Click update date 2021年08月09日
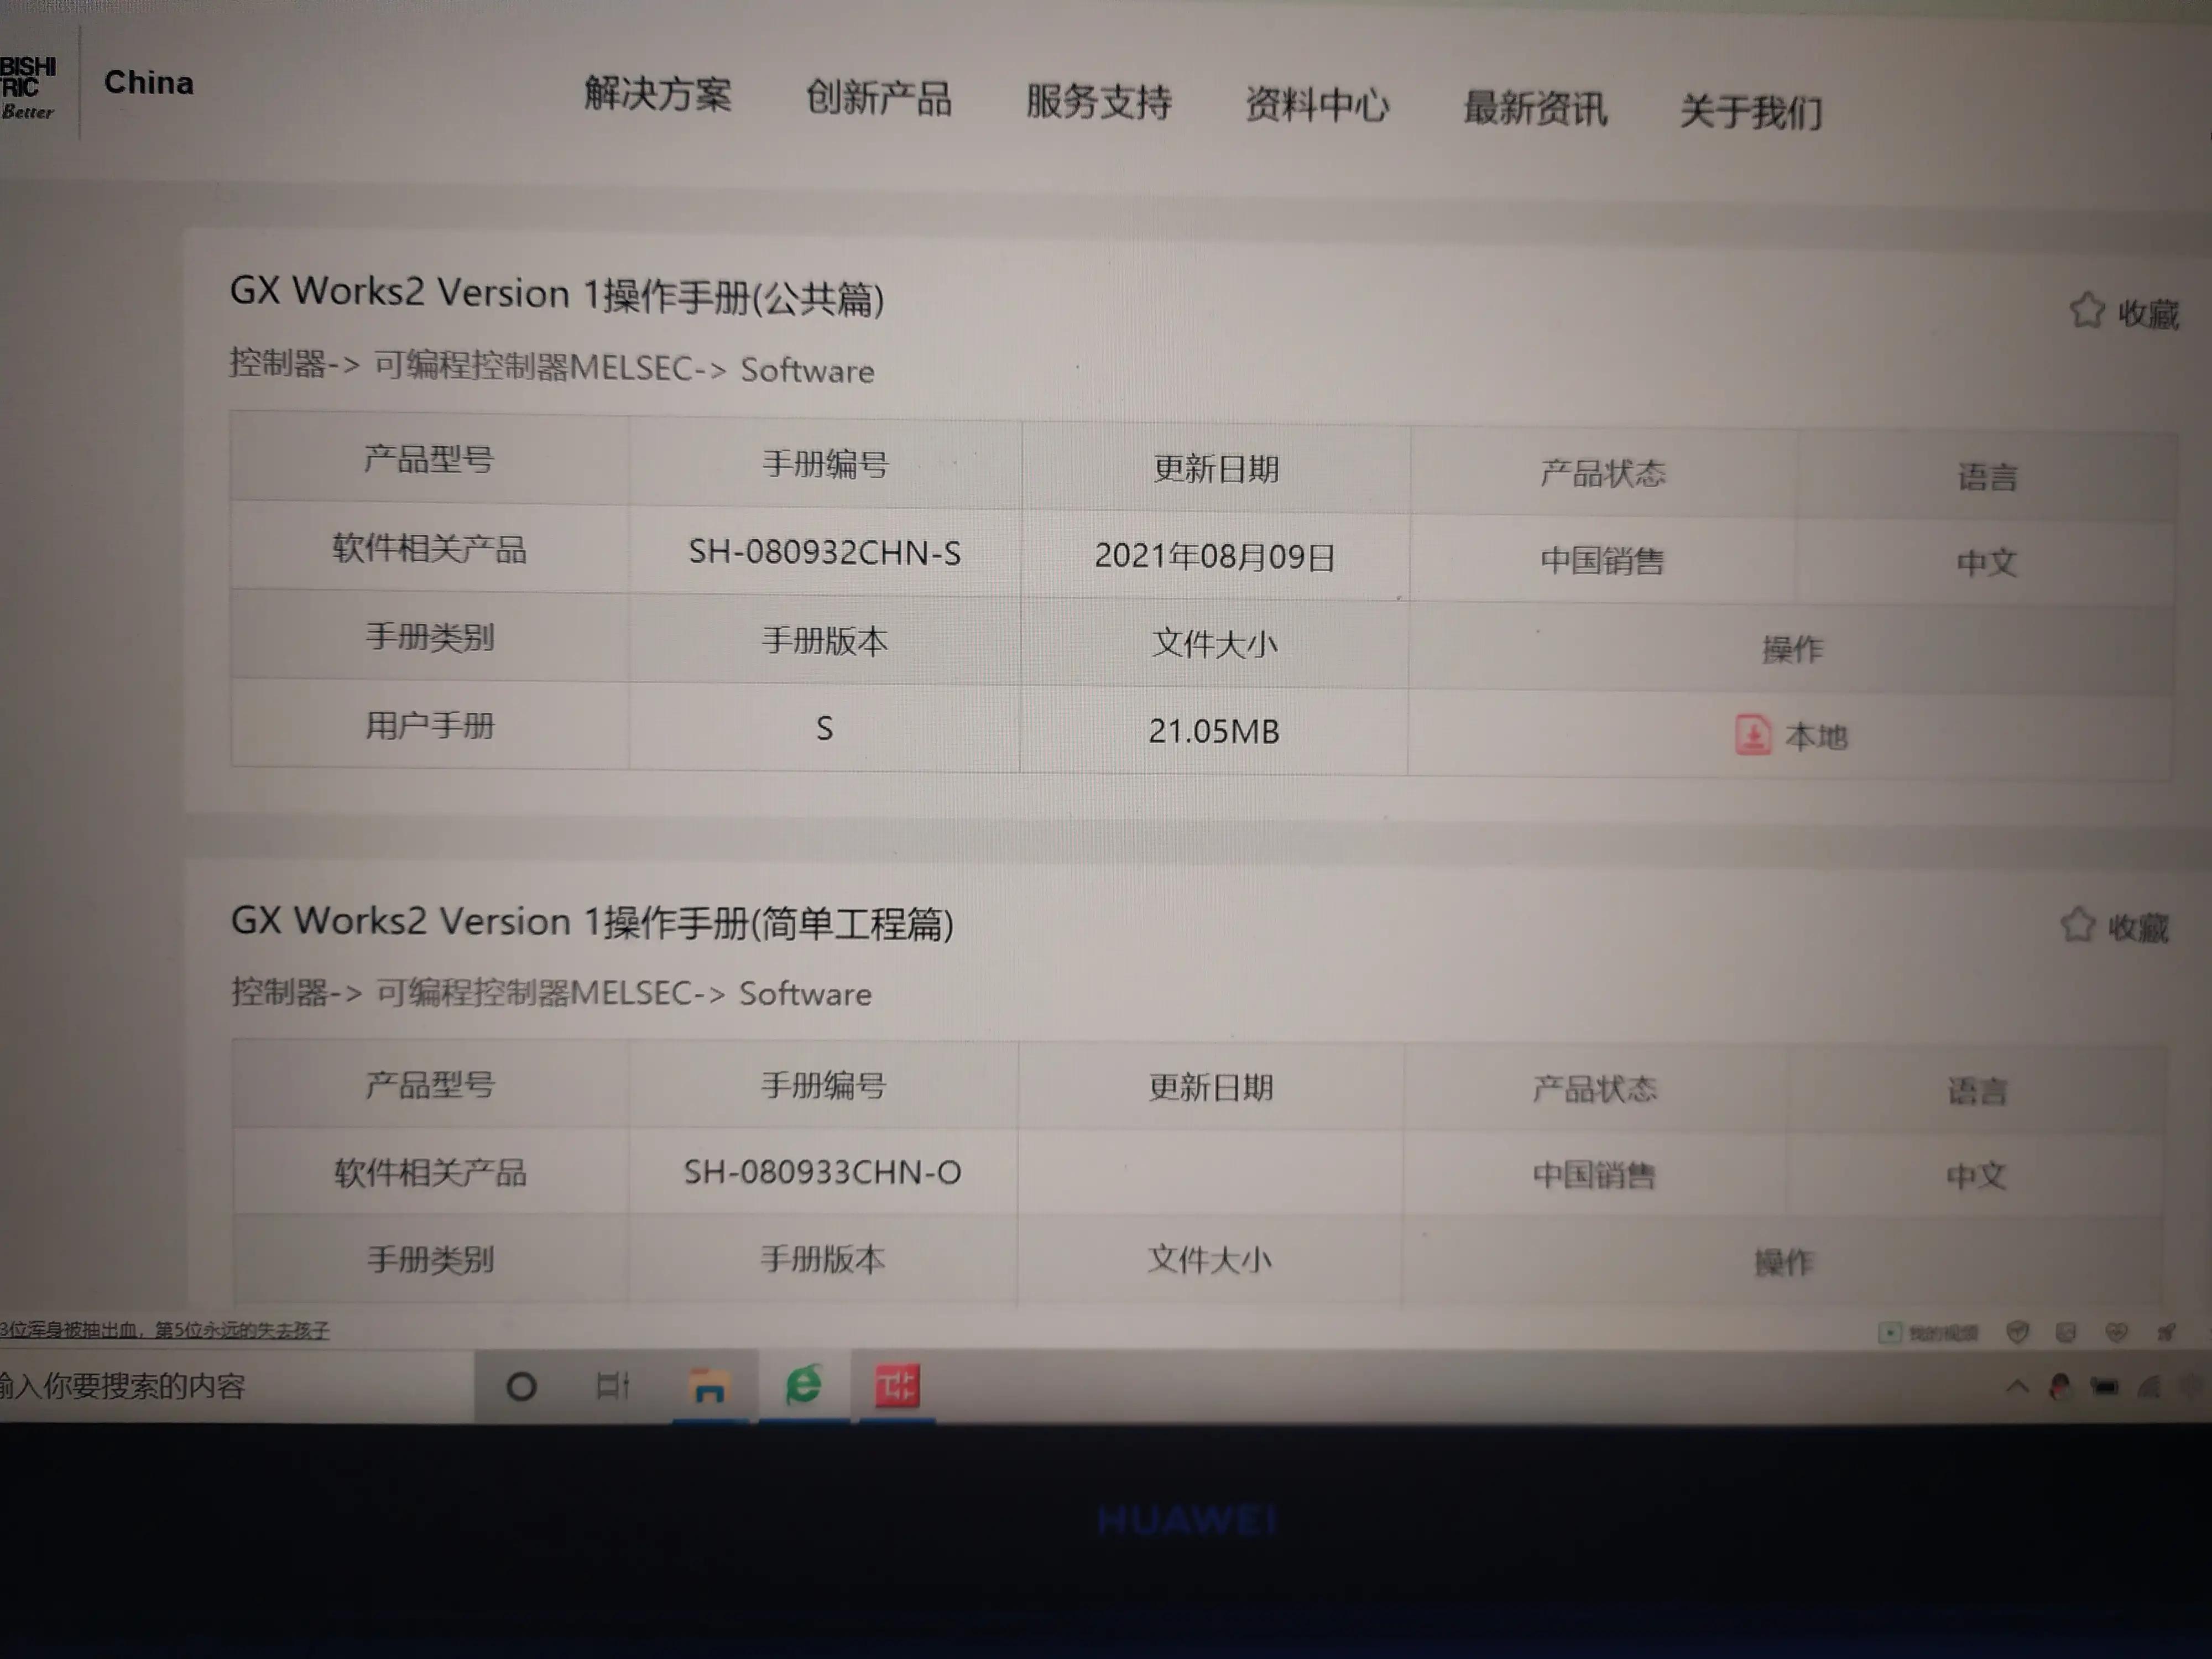The width and height of the screenshot is (2212, 1659). 1215,556
